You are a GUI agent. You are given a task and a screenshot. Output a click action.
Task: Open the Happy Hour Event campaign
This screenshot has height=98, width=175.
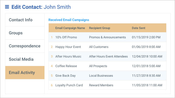point(68,47)
